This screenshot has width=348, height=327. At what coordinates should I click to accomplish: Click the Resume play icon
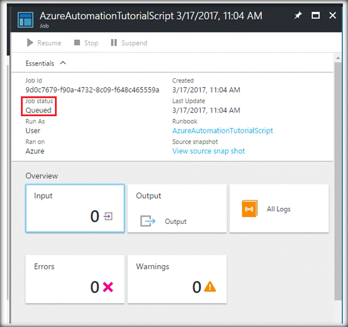[x=30, y=43]
